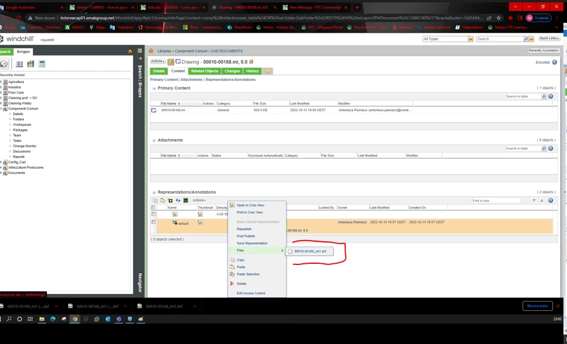Check the box for the CAD structure row
This screenshot has height=344, width=567.
point(153,214)
